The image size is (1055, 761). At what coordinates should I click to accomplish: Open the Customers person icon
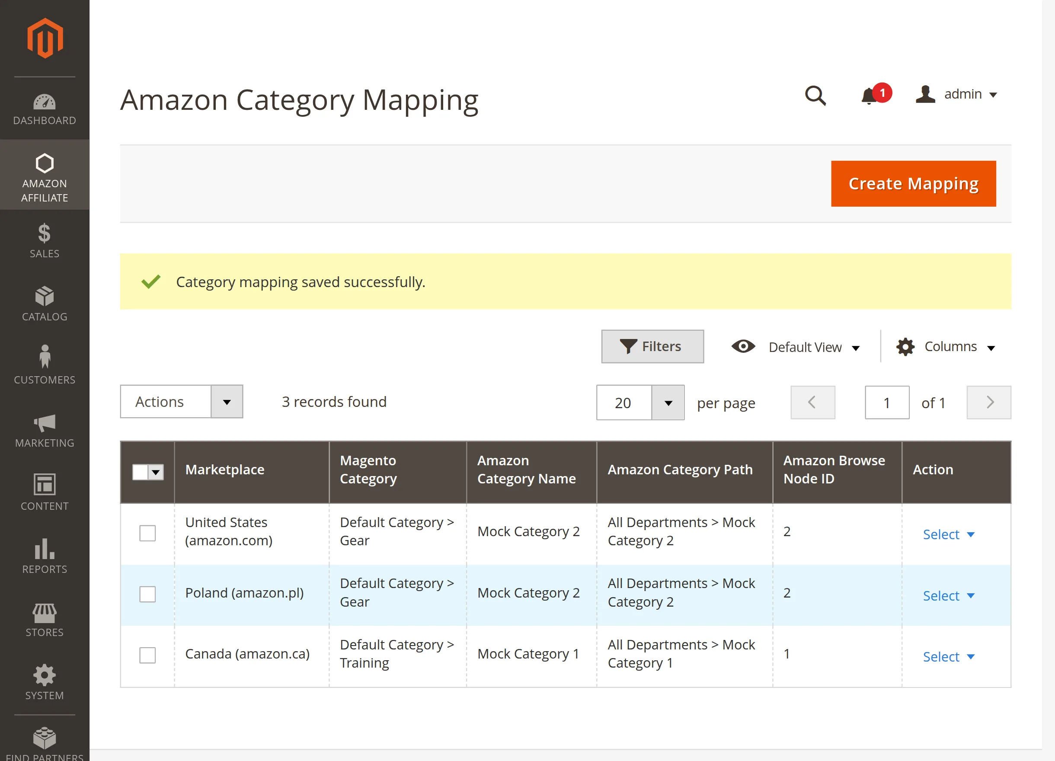[x=45, y=357]
